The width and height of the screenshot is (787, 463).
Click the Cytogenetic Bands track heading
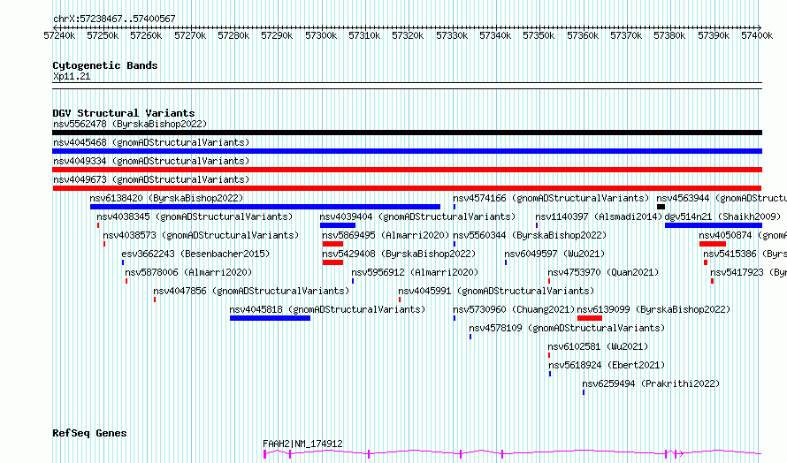[x=105, y=65]
